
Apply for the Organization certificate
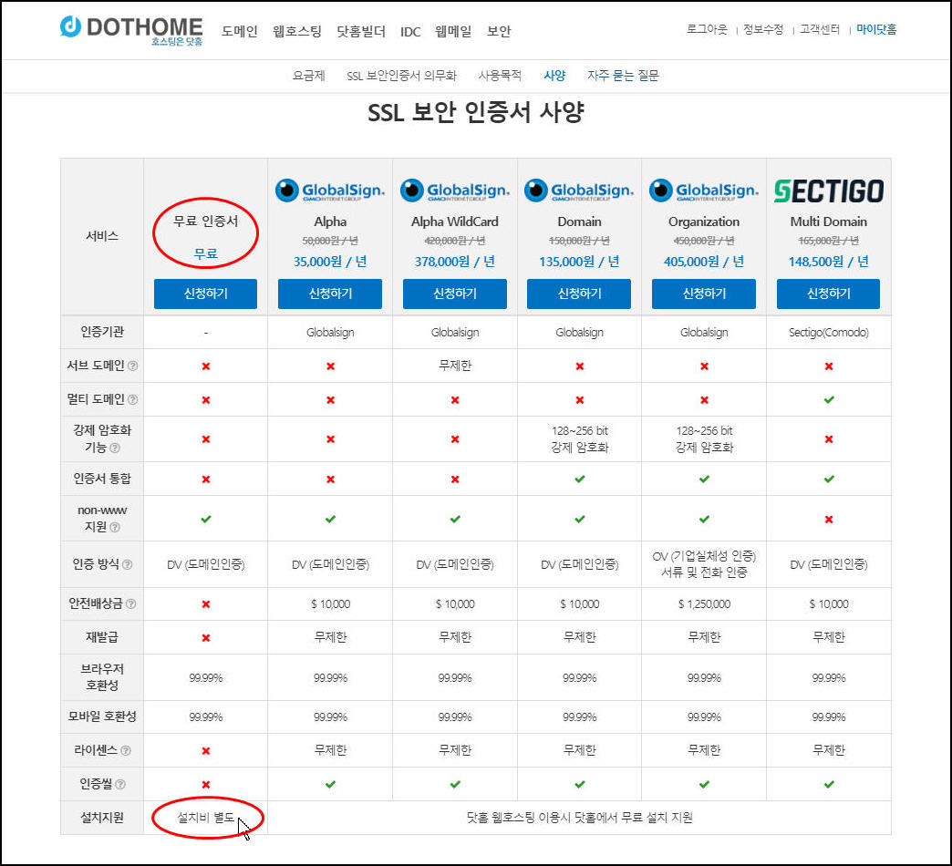[704, 294]
